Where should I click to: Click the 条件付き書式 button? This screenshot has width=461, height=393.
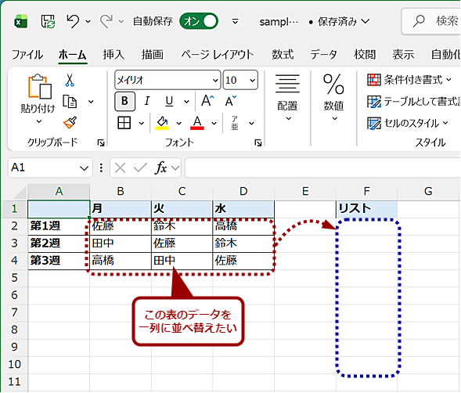pyautogui.click(x=409, y=80)
